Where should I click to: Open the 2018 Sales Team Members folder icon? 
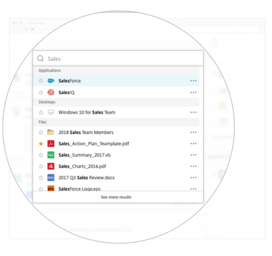click(x=51, y=132)
